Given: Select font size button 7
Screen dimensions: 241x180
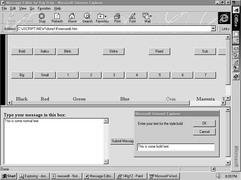Looking at the screenshot, I should (205, 75).
